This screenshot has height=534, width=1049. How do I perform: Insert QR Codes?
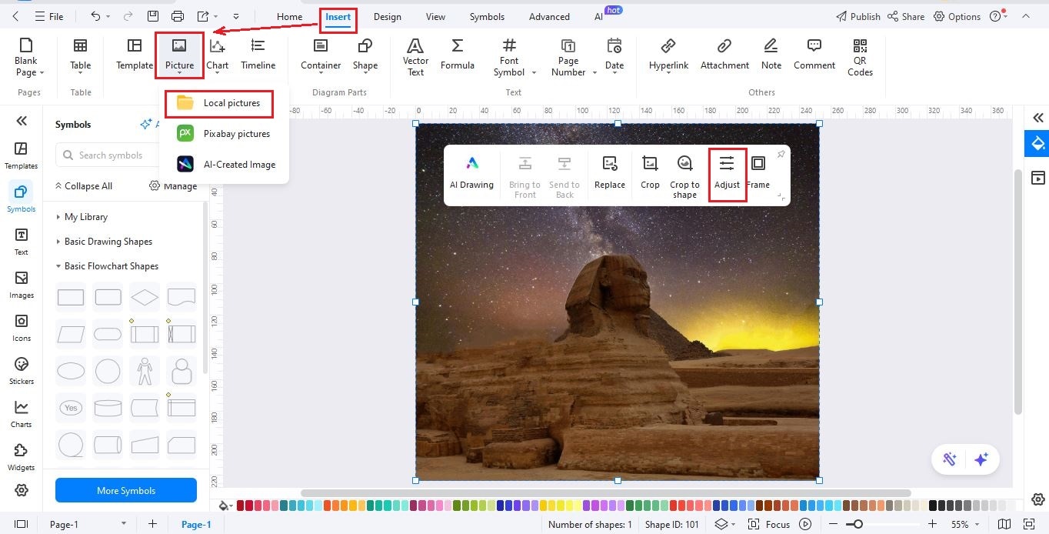pyautogui.click(x=860, y=57)
